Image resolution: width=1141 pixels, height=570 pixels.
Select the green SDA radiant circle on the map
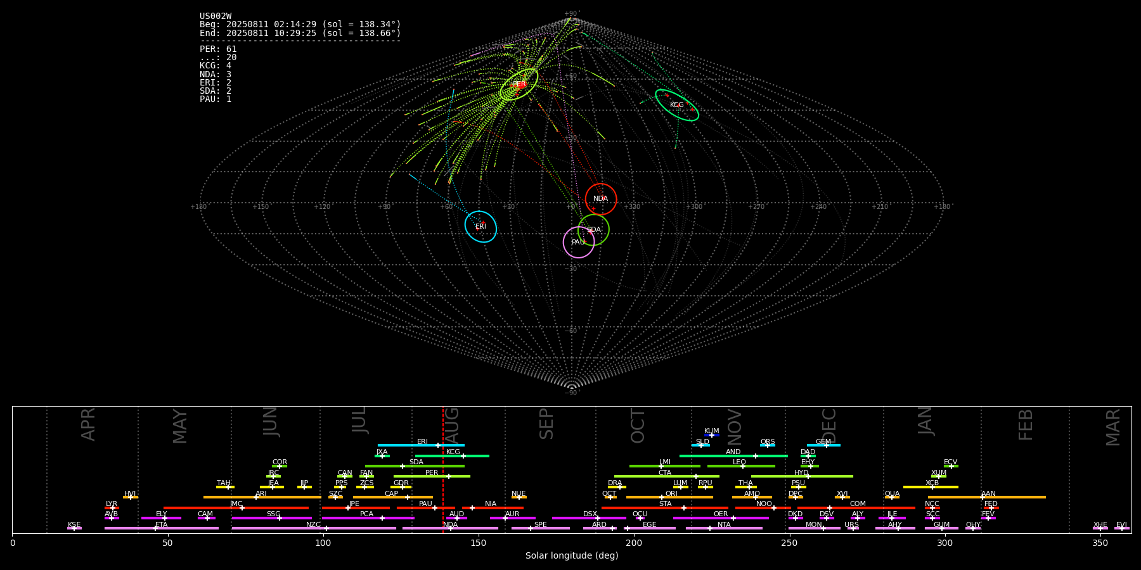(593, 230)
